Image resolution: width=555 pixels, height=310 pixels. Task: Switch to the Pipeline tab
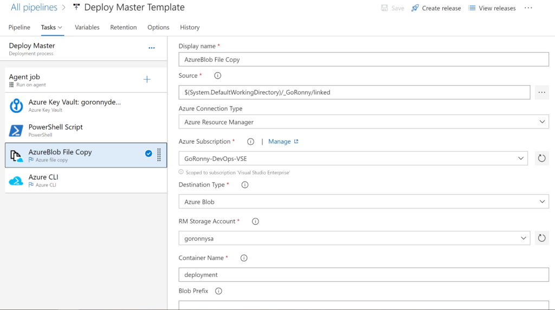pos(20,27)
